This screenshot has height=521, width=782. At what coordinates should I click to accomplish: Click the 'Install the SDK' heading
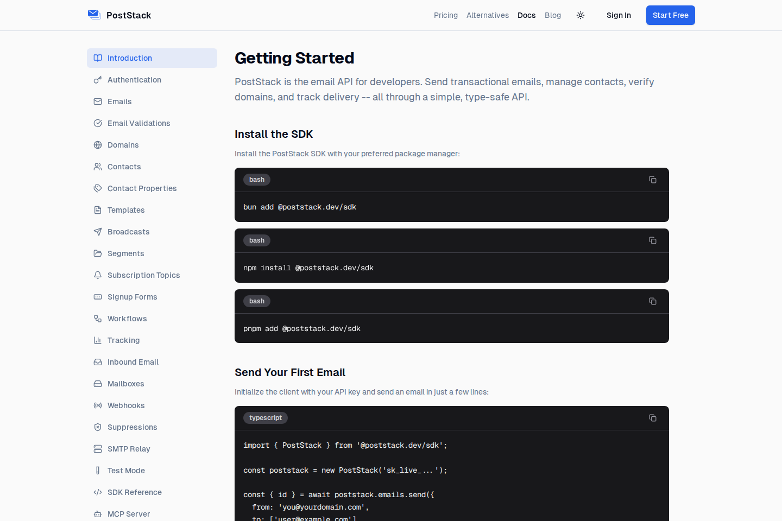click(x=274, y=134)
